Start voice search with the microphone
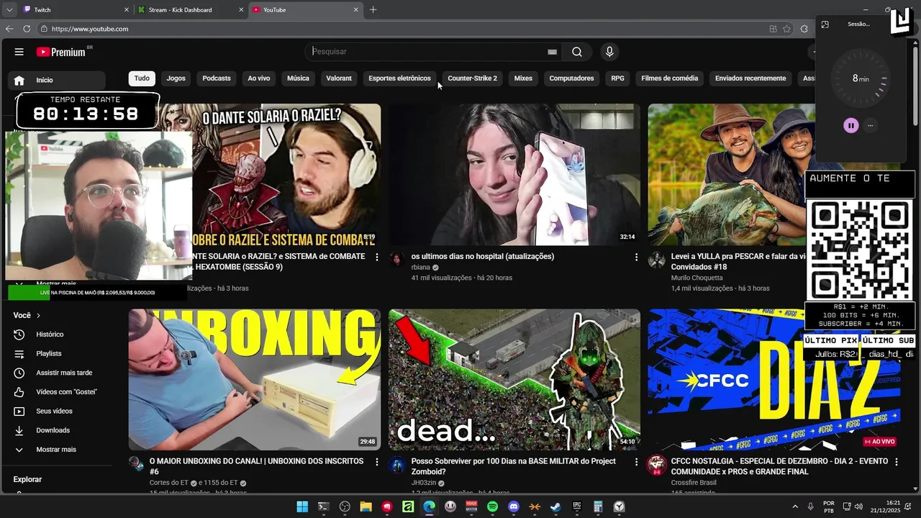Viewport: 921px width, 518px height. (x=609, y=52)
